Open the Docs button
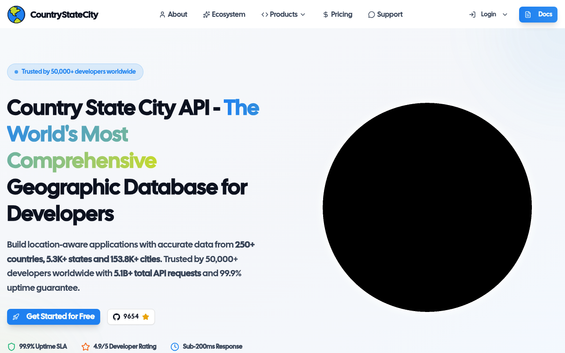 coord(538,15)
